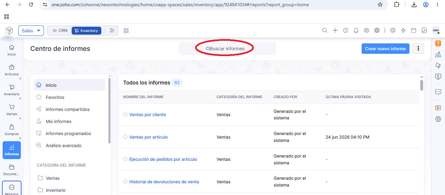Click the plus quick-create icon
This screenshot has height=195, width=445.
pyautogui.click(x=335, y=30)
